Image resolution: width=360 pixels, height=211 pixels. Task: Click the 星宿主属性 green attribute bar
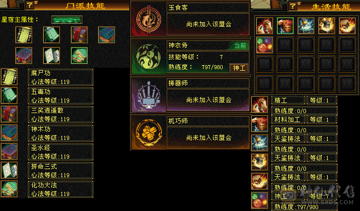[67, 20]
